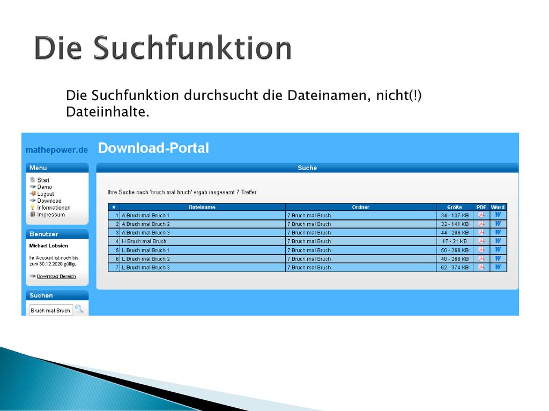Click size value 62 - 374 KB
Image resolution: width=549 pixels, height=411 pixels.
pos(455,268)
